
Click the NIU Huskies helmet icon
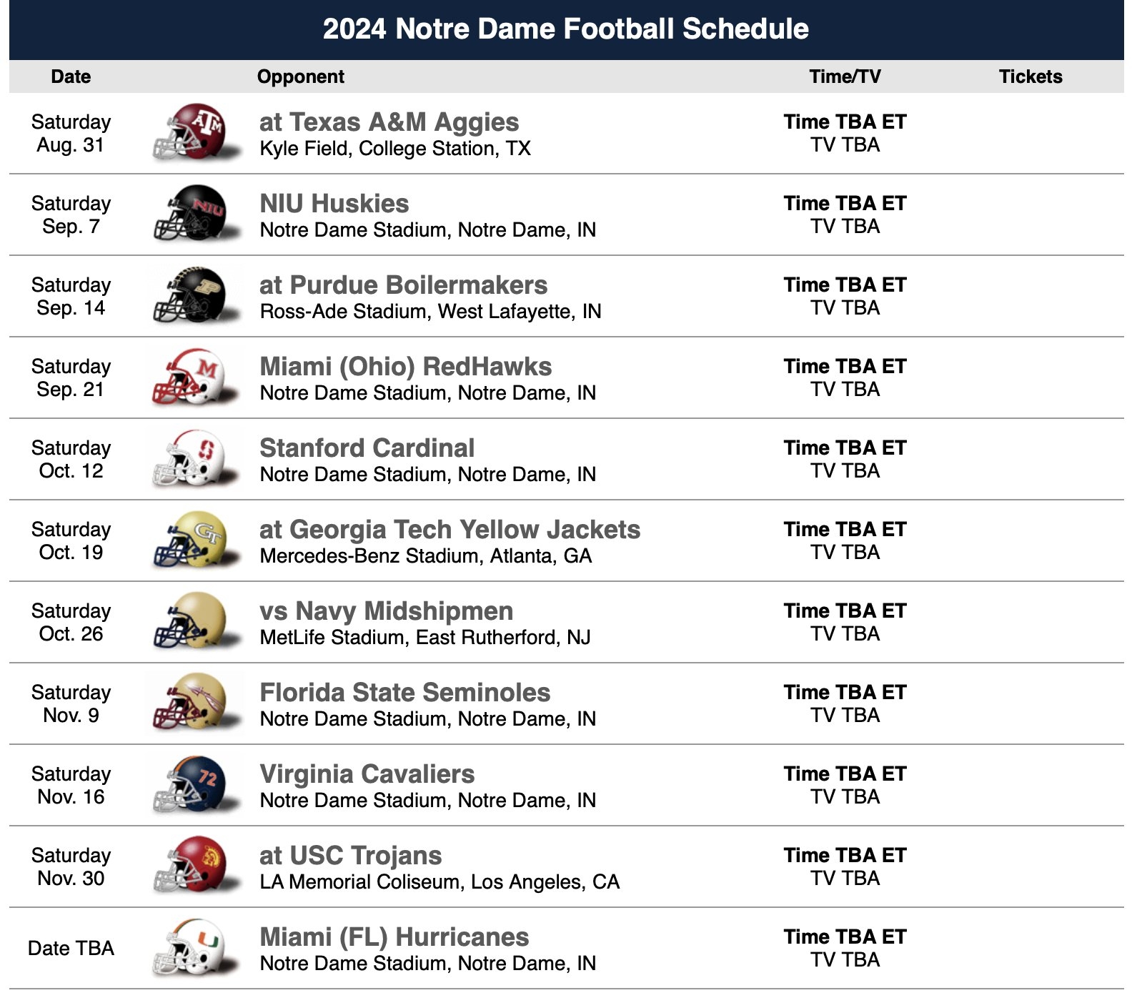coord(193,214)
